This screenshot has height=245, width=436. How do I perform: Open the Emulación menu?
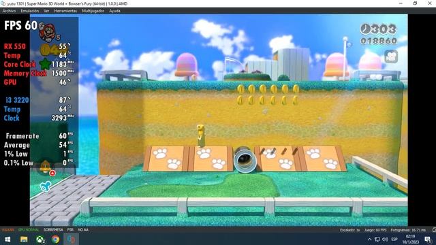point(30,11)
